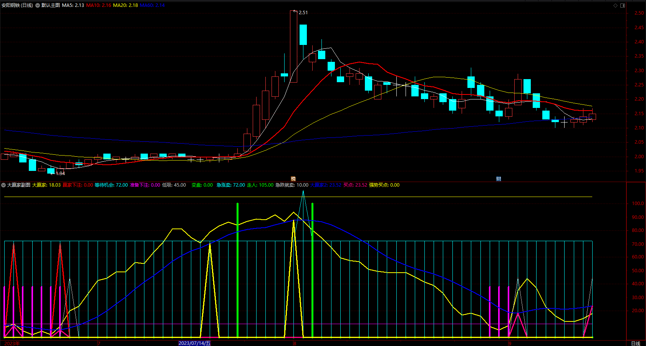
Task: Open the dropdown arrow beside 安阳钢铁 (日线)
Action: 38,5
